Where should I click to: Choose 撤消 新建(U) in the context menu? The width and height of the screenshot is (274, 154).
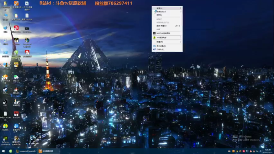[x=167, y=26]
